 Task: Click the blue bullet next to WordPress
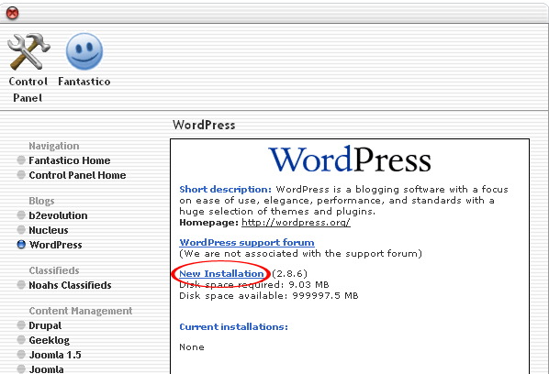click(21, 245)
